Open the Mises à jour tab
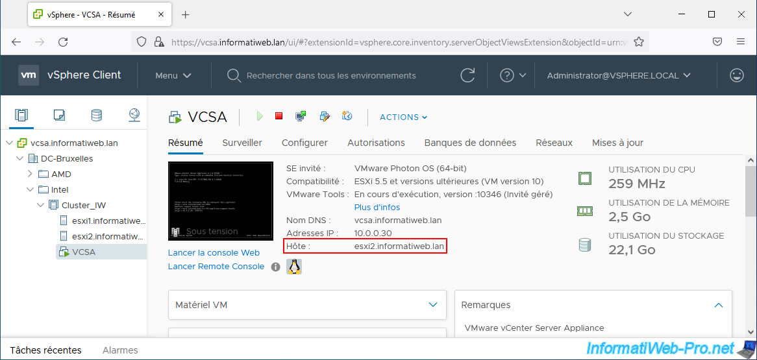This screenshot has width=757, height=360. [617, 143]
